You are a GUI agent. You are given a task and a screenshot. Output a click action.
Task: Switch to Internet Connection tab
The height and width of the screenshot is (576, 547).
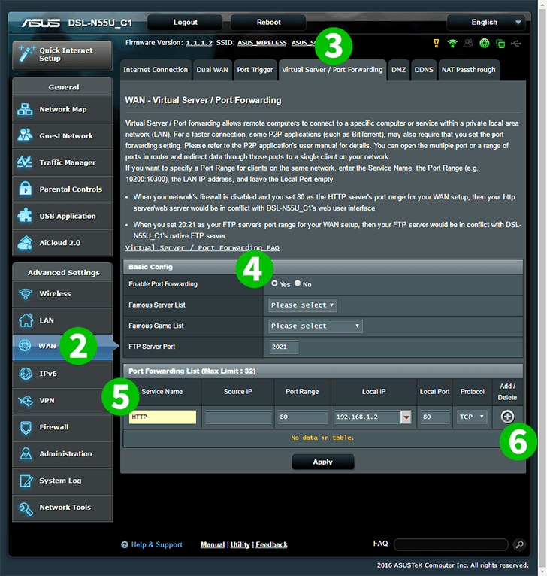coord(156,70)
